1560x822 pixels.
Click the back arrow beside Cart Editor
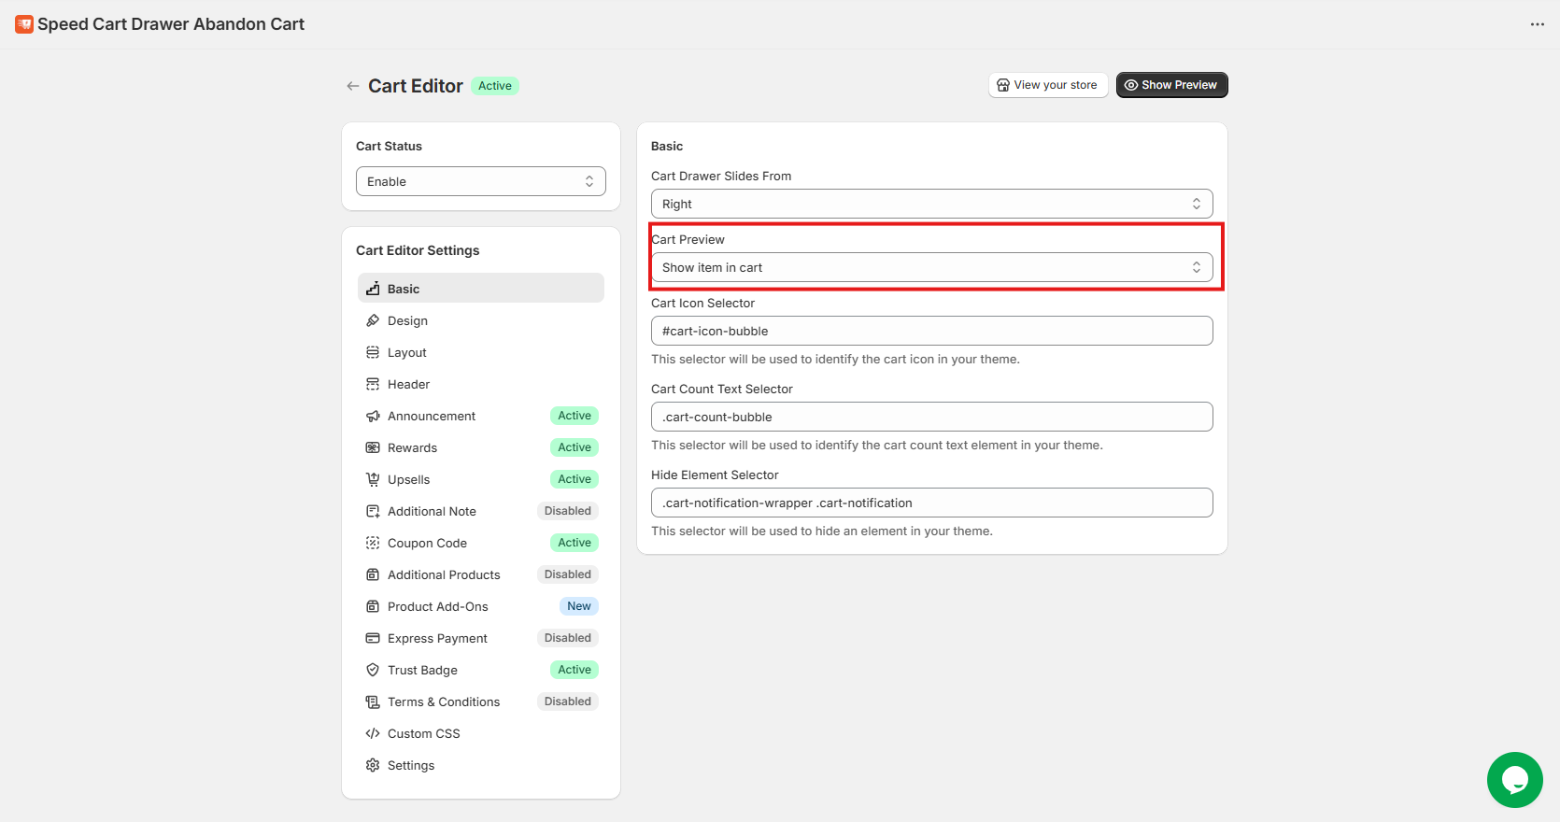point(352,86)
